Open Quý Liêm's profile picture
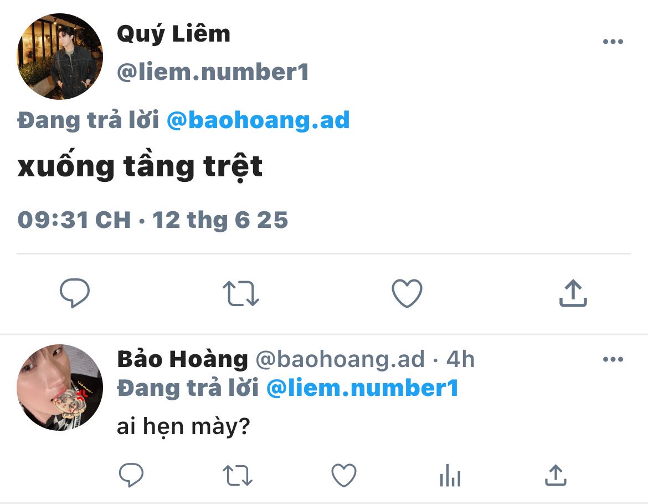This screenshot has width=648, height=504. click(60, 56)
